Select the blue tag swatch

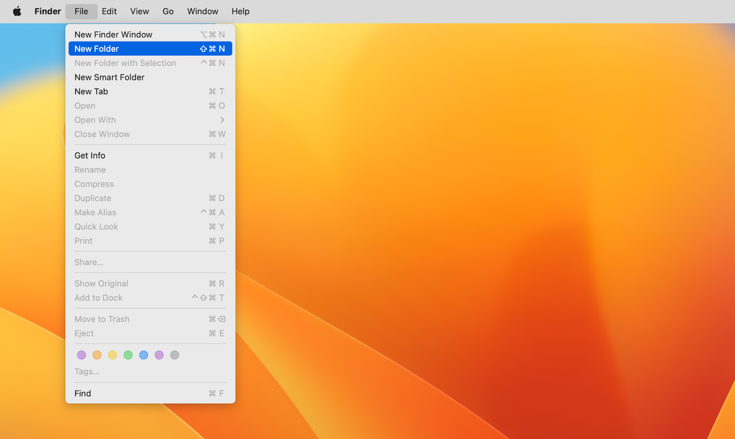click(x=144, y=355)
